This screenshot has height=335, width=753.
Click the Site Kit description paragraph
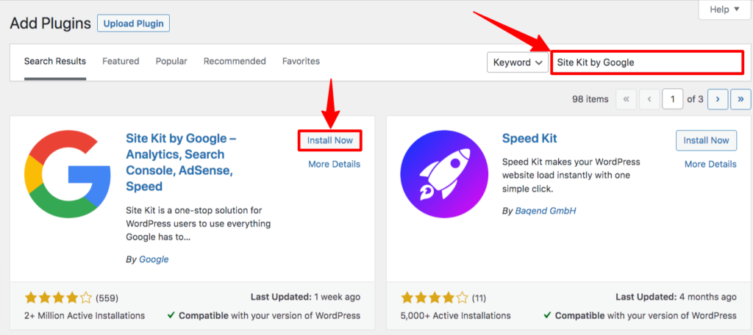[199, 223]
